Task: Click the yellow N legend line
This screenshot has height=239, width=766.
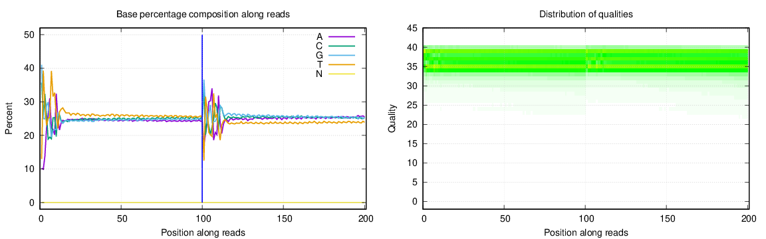Action: pos(341,74)
